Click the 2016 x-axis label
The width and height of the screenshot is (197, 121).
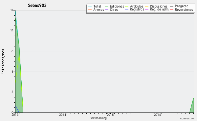coord(157,114)
